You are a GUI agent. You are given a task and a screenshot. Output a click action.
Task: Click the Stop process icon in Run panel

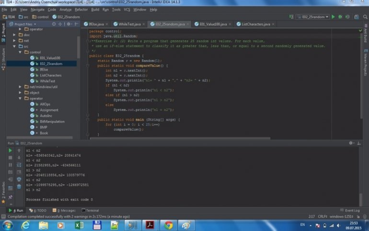click(11, 158)
